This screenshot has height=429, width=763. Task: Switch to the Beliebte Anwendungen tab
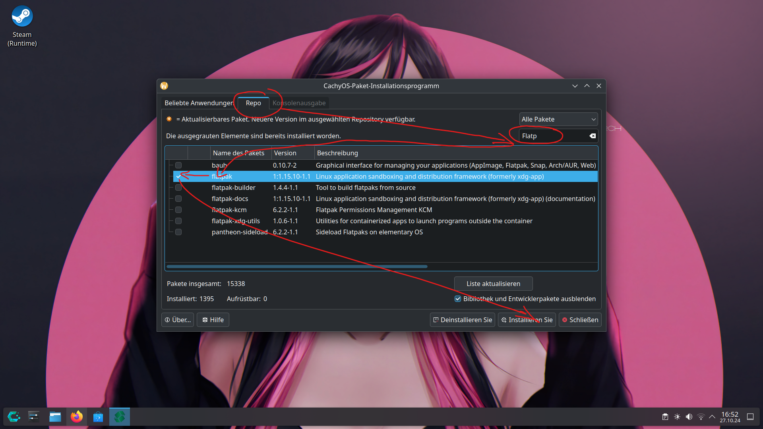tap(199, 103)
